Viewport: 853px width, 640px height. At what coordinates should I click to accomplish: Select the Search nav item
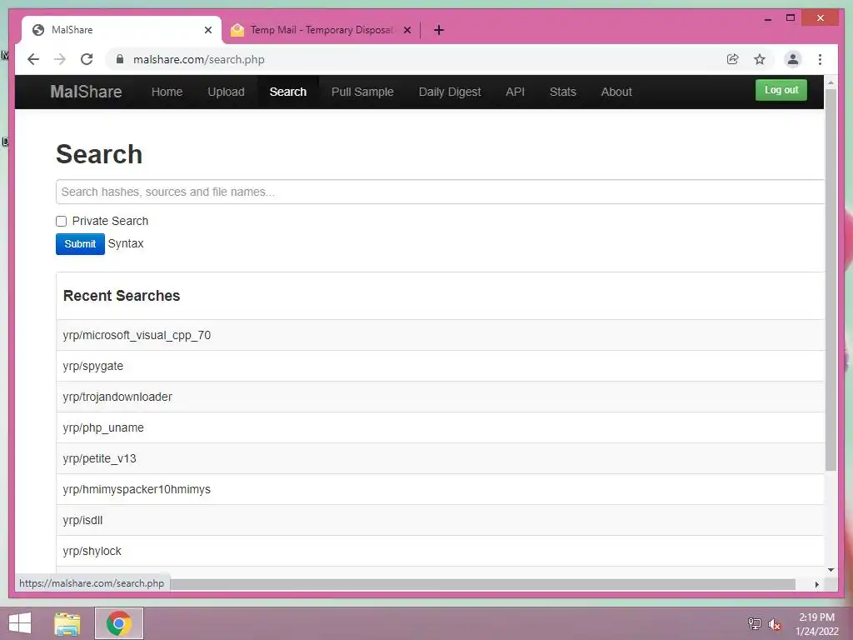[287, 92]
